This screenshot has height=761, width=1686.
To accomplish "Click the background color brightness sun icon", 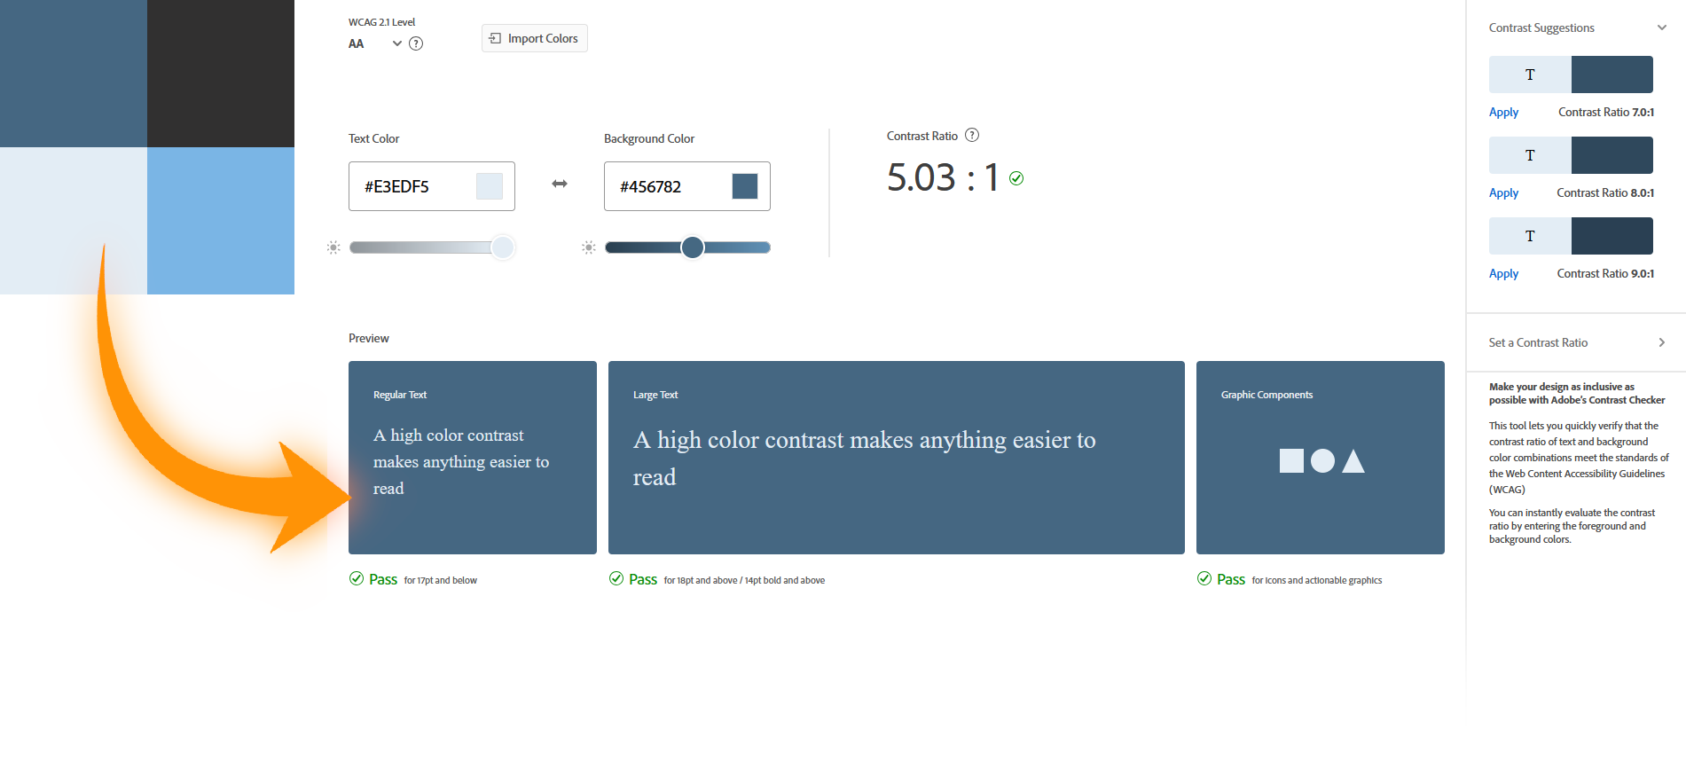I will (x=588, y=247).
